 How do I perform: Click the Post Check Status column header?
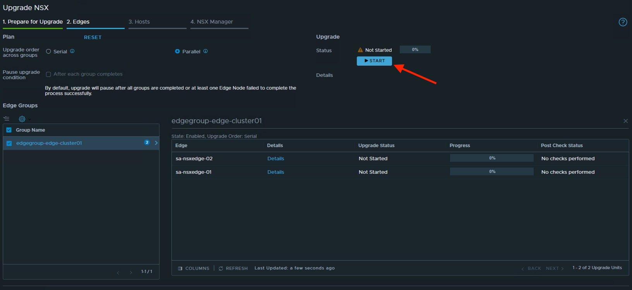562,146
